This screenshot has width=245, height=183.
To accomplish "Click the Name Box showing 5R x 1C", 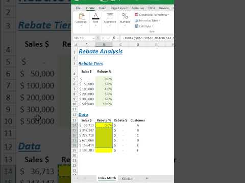I will click(x=83, y=38).
